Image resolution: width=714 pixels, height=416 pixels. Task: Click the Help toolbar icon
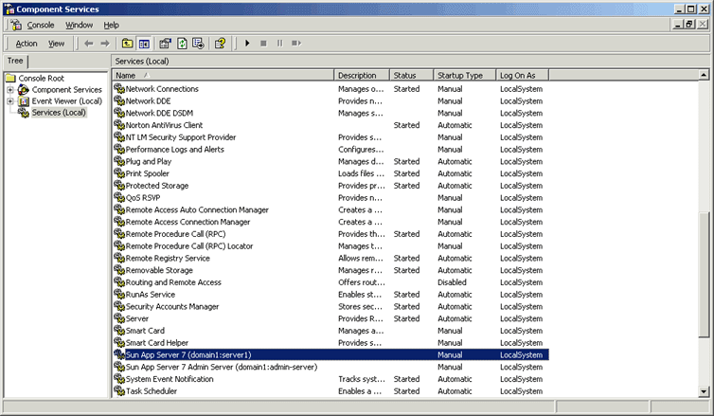tap(221, 44)
